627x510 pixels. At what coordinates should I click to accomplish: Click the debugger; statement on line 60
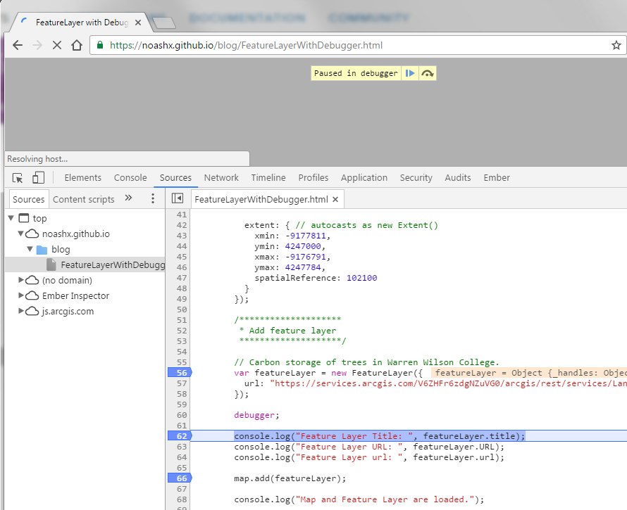(x=256, y=415)
